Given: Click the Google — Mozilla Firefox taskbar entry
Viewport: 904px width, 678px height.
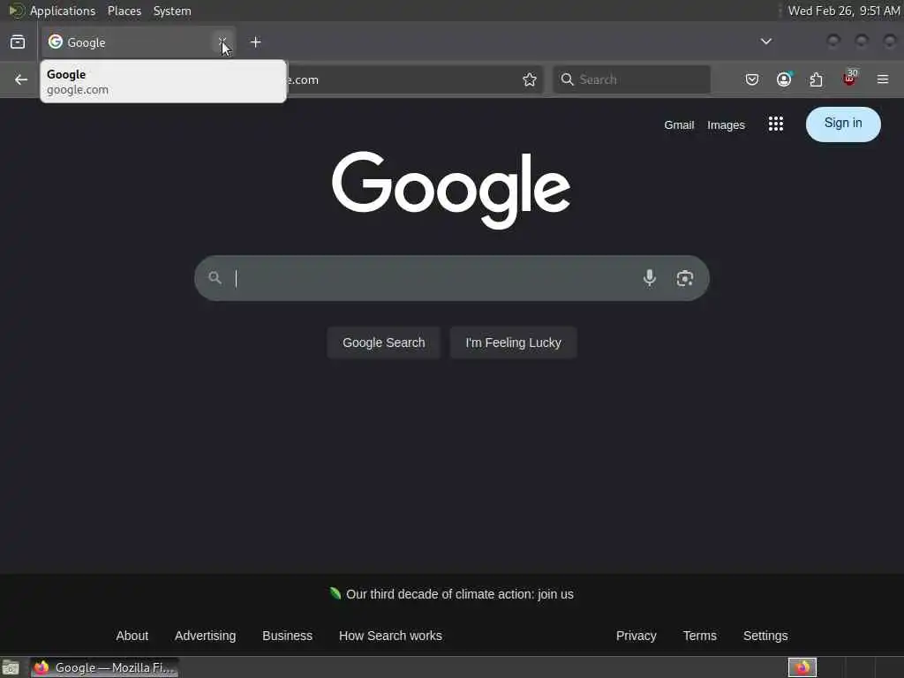Looking at the screenshot, I should pyautogui.click(x=104, y=667).
